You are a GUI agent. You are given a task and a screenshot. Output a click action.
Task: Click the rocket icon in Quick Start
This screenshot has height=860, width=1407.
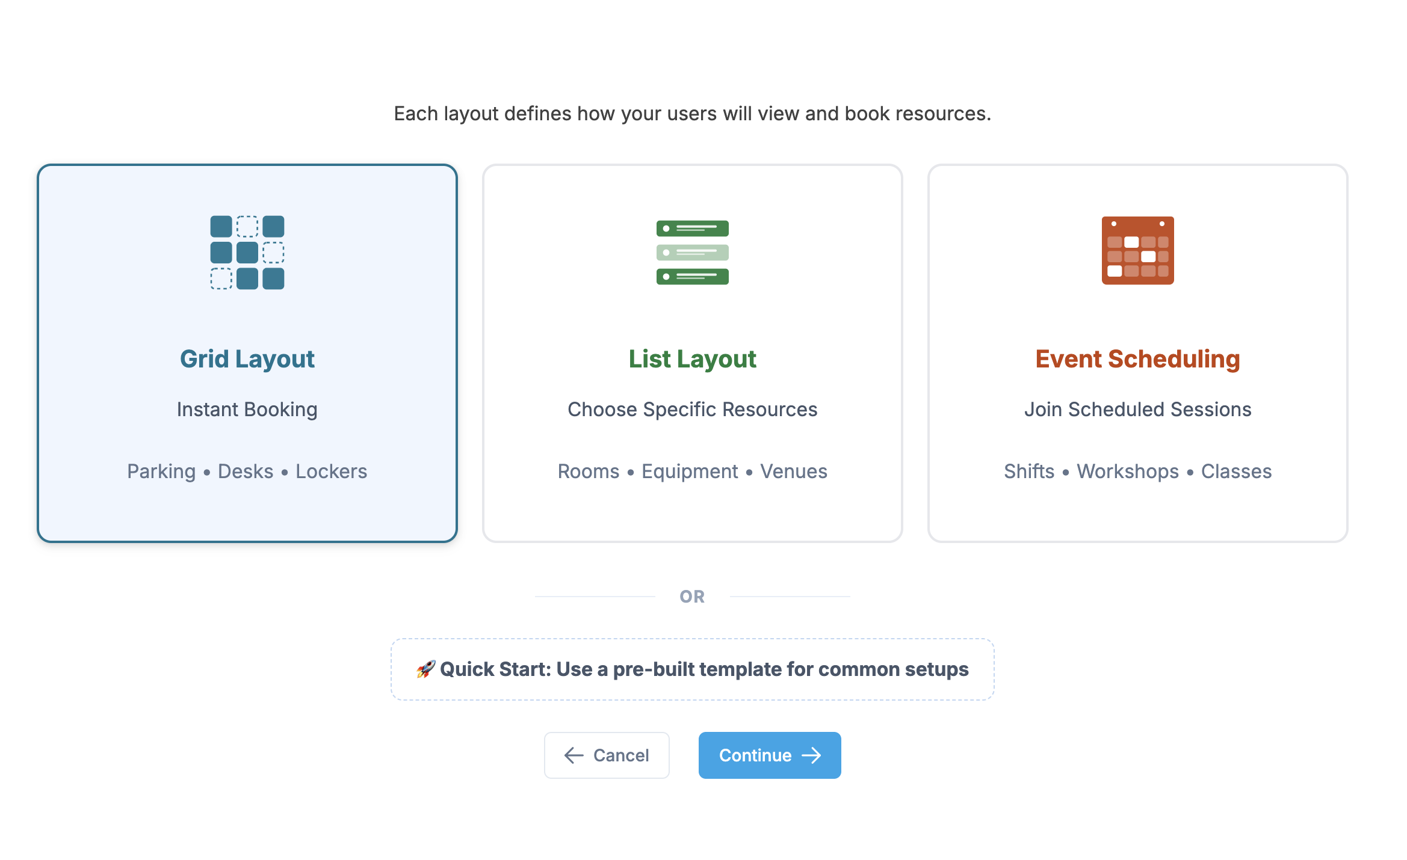[425, 669]
